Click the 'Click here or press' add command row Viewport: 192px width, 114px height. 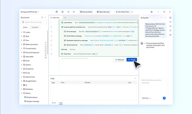tap(75, 58)
